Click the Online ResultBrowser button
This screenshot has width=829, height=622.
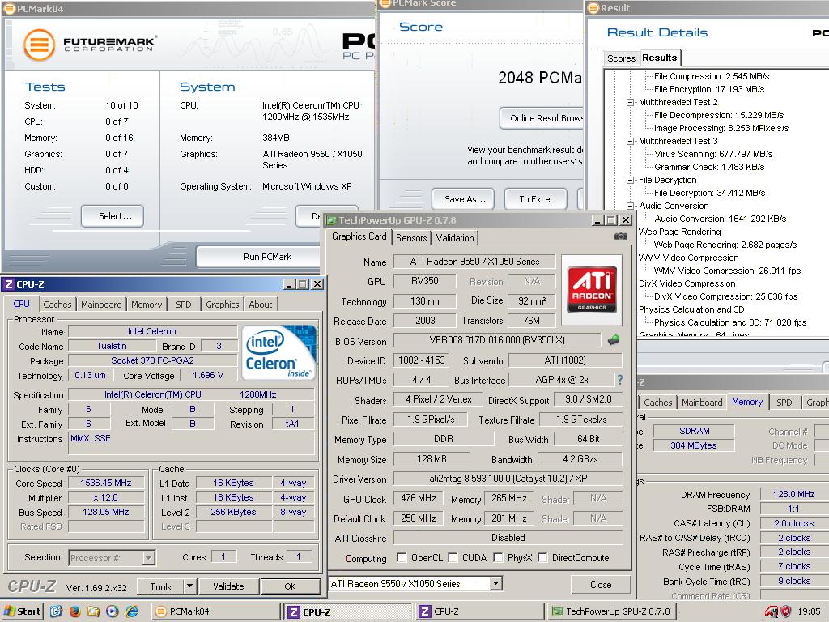point(542,118)
